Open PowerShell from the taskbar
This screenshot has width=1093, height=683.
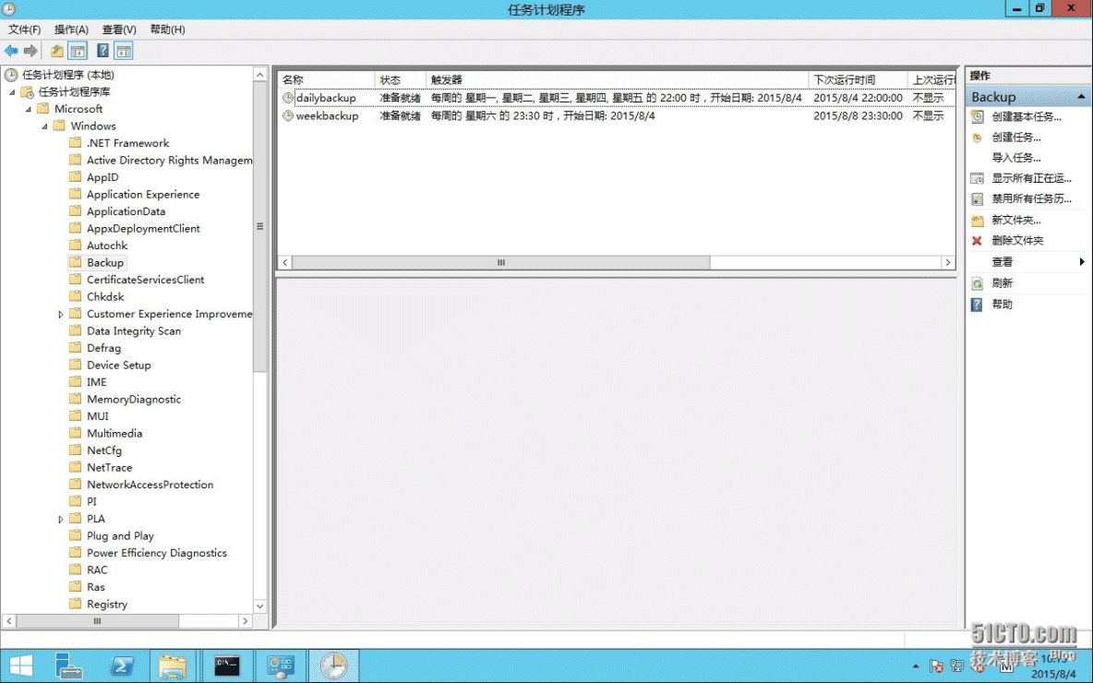[122, 665]
